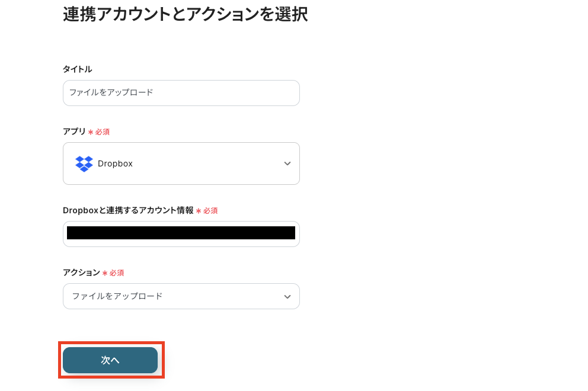The height and width of the screenshot is (391, 588).
Task: Click the blue pinwheel Dropbox brand mark
Action: tap(84, 164)
